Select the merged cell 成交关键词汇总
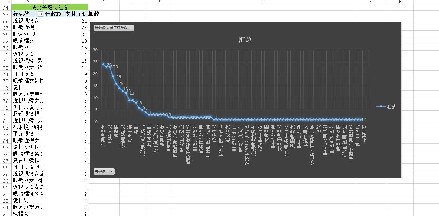Screen dimensions: 439x216 [50, 7]
